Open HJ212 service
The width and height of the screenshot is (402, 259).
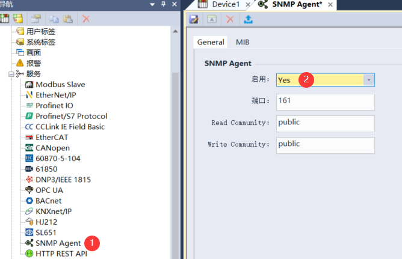(x=46, y=222)
